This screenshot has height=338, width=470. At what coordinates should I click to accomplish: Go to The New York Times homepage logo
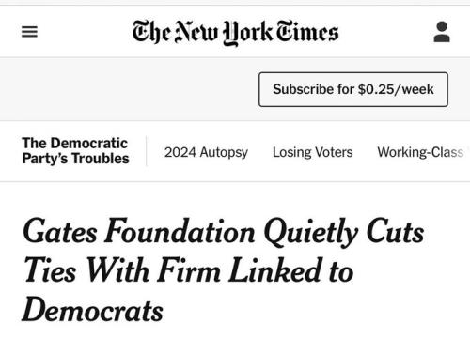[235, 33]
